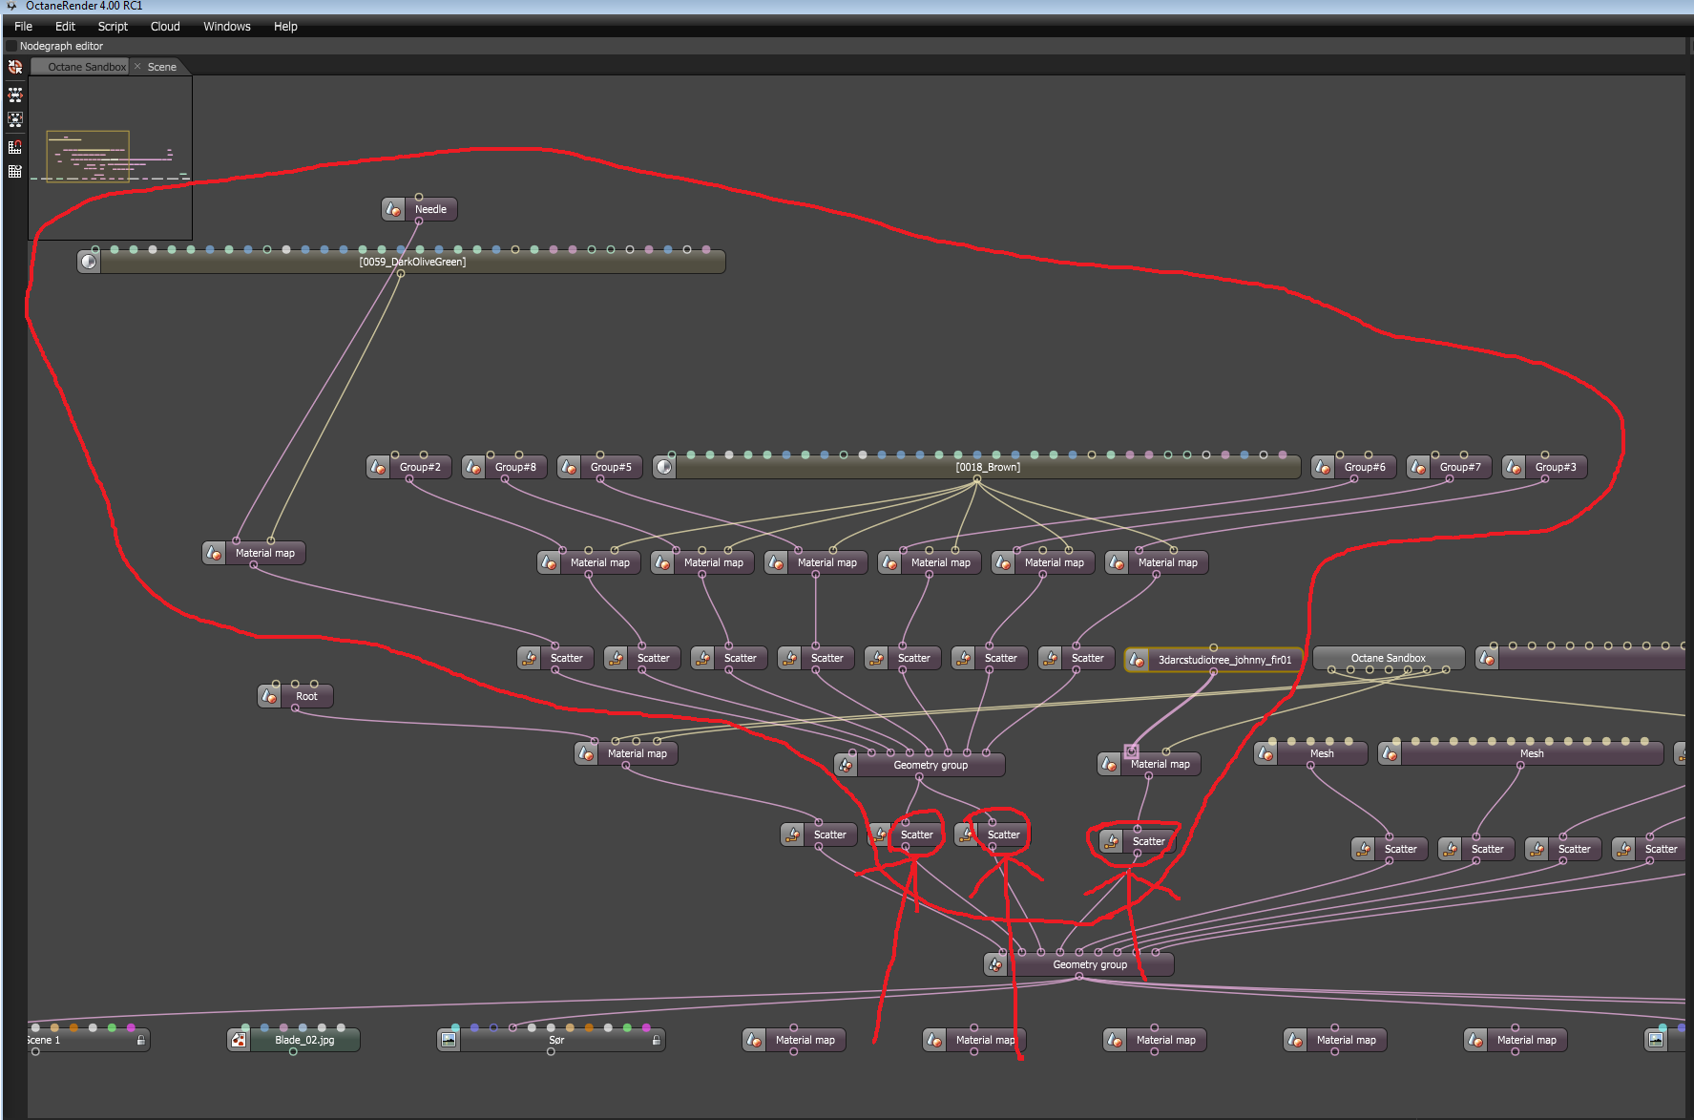Click the 3darcstudiotree_johnny_fir01 node icon
The image size is (1694, 1120).
[x=1137, y=660]
